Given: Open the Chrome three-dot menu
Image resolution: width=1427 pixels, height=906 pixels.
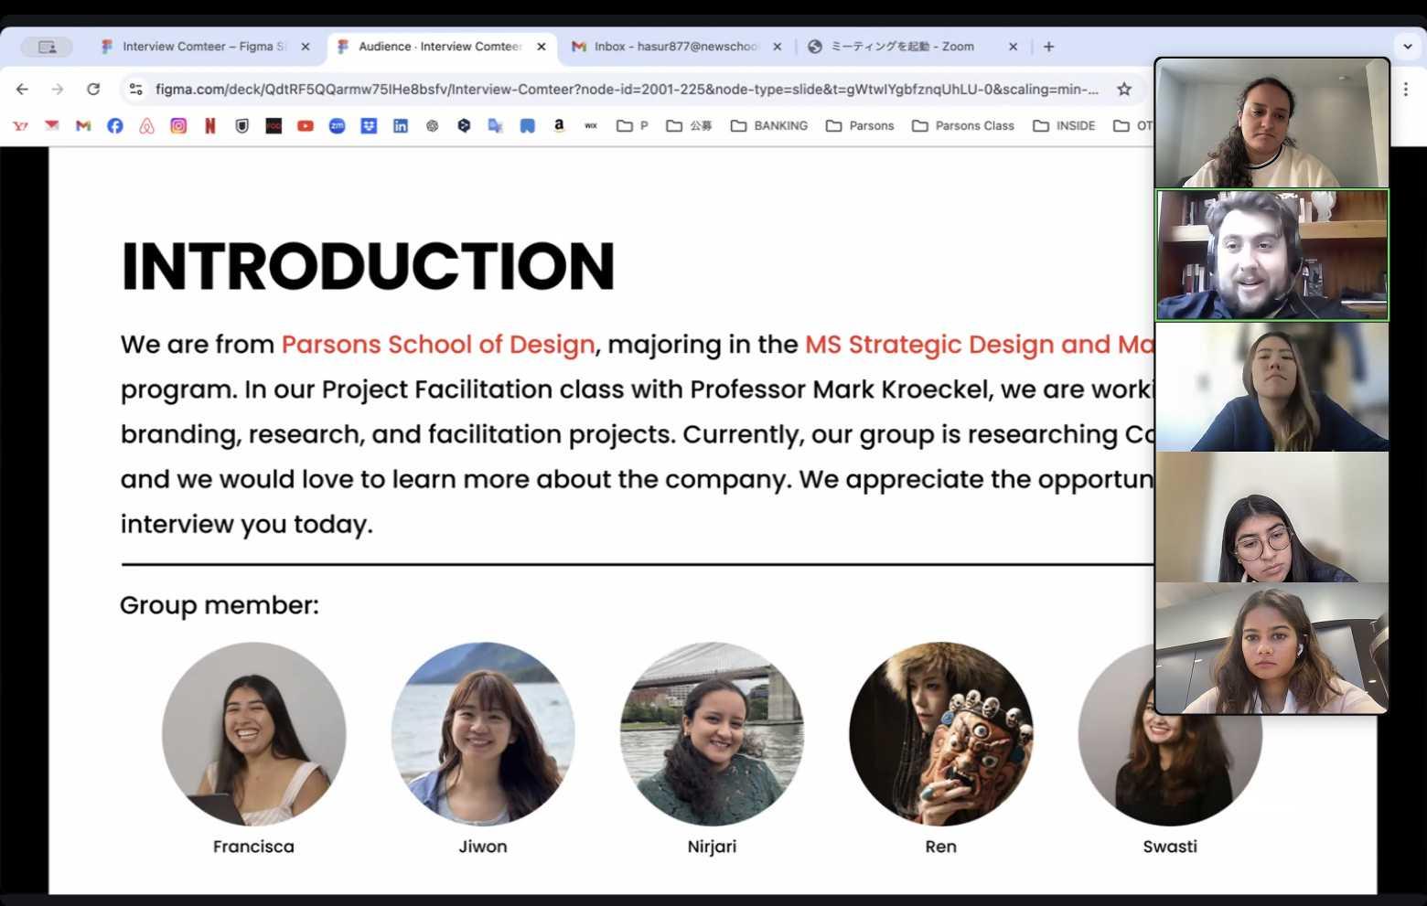Looking at the screenshot, I should (1406, 89).
